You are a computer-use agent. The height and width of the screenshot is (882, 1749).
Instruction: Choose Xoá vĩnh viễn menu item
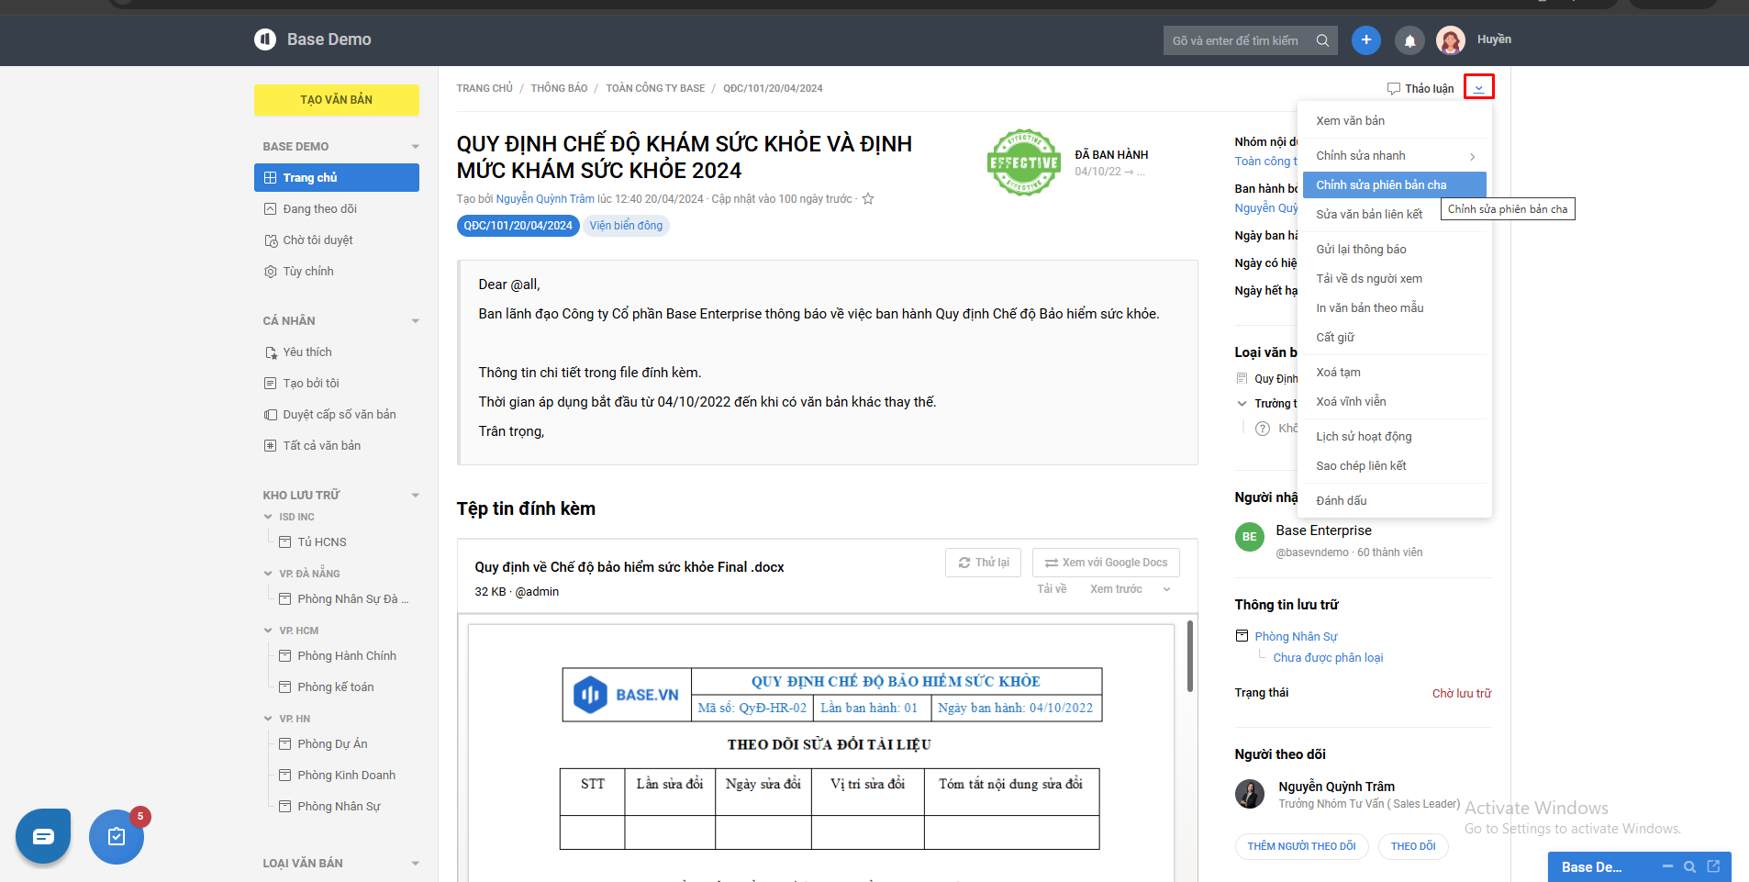click(1395, 402)
